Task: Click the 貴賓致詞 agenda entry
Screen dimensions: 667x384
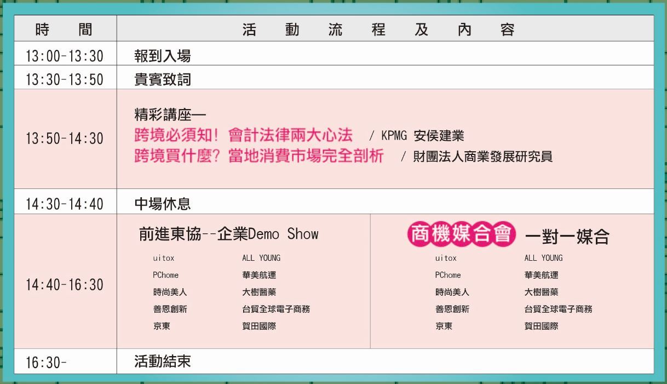Action: [x=163, y=80]
